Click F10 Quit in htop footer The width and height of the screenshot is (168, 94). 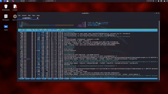72,79
